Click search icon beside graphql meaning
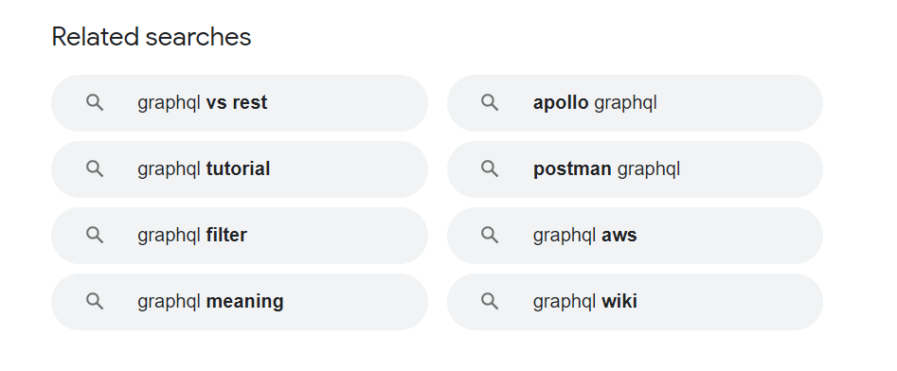 tap(95, 302)
